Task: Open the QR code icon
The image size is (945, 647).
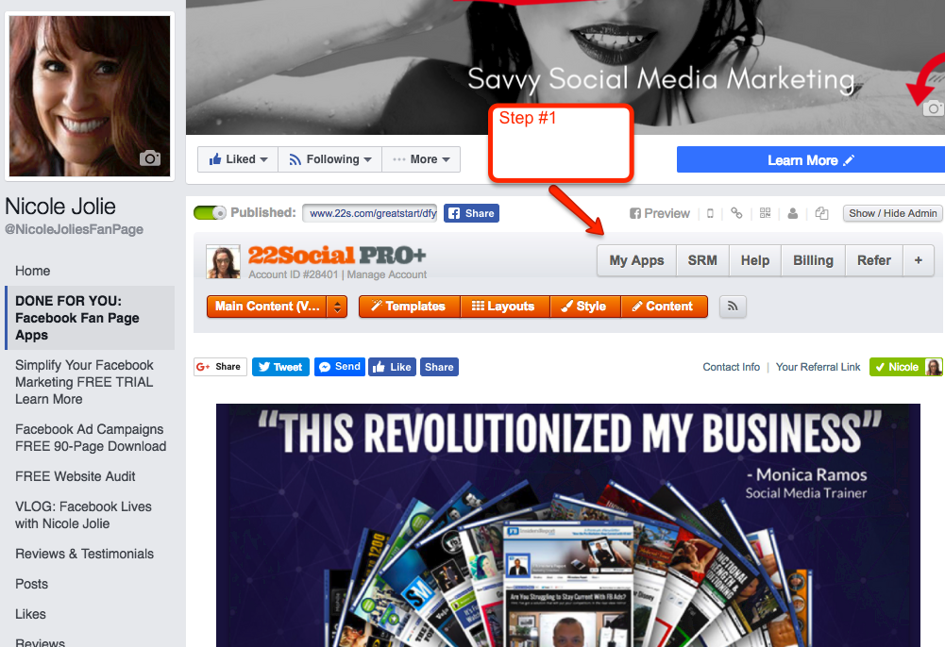Action: [x=765, y=212]
